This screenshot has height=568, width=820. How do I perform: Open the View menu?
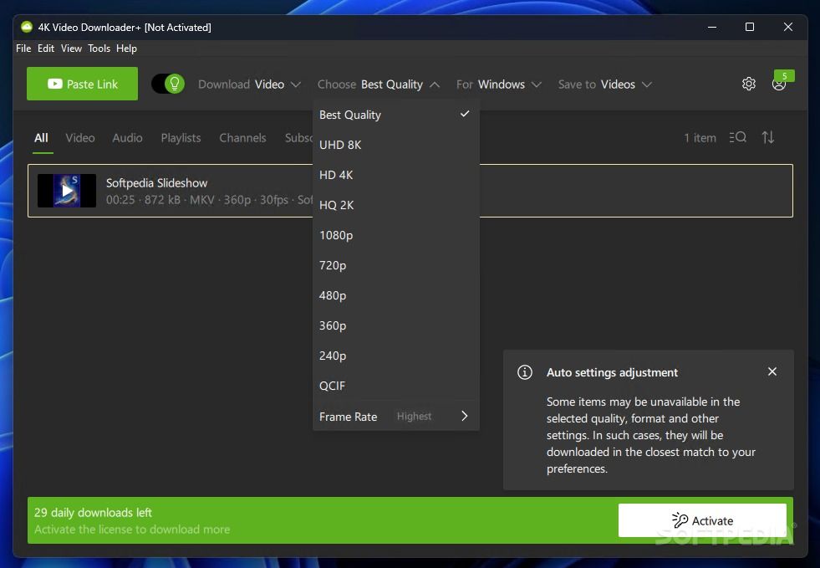point(71,49)
